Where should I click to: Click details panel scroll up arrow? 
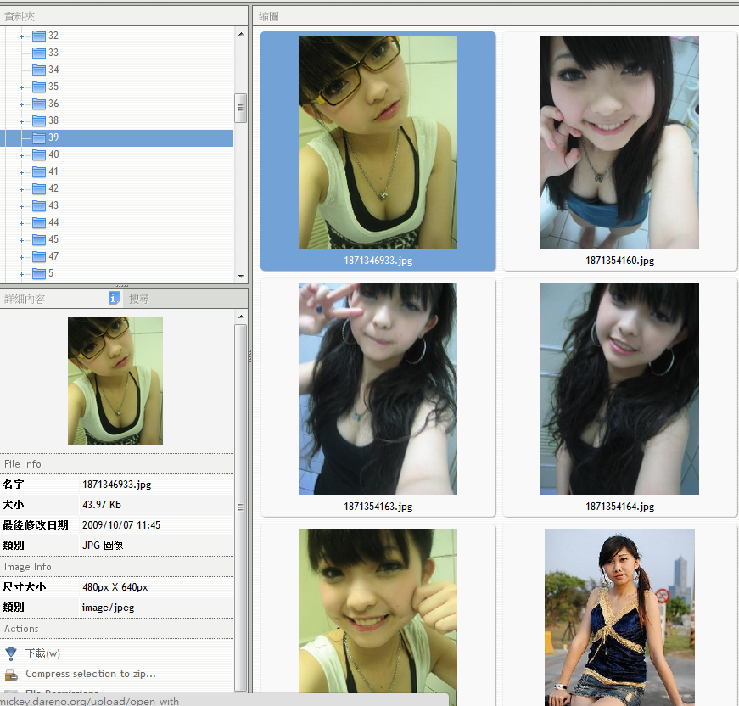pos(241,317)
